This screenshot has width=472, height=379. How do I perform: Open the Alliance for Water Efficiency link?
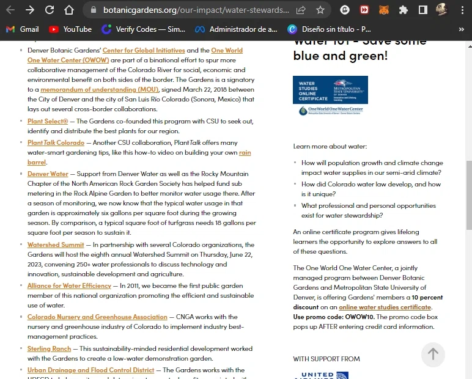point(69,285)
